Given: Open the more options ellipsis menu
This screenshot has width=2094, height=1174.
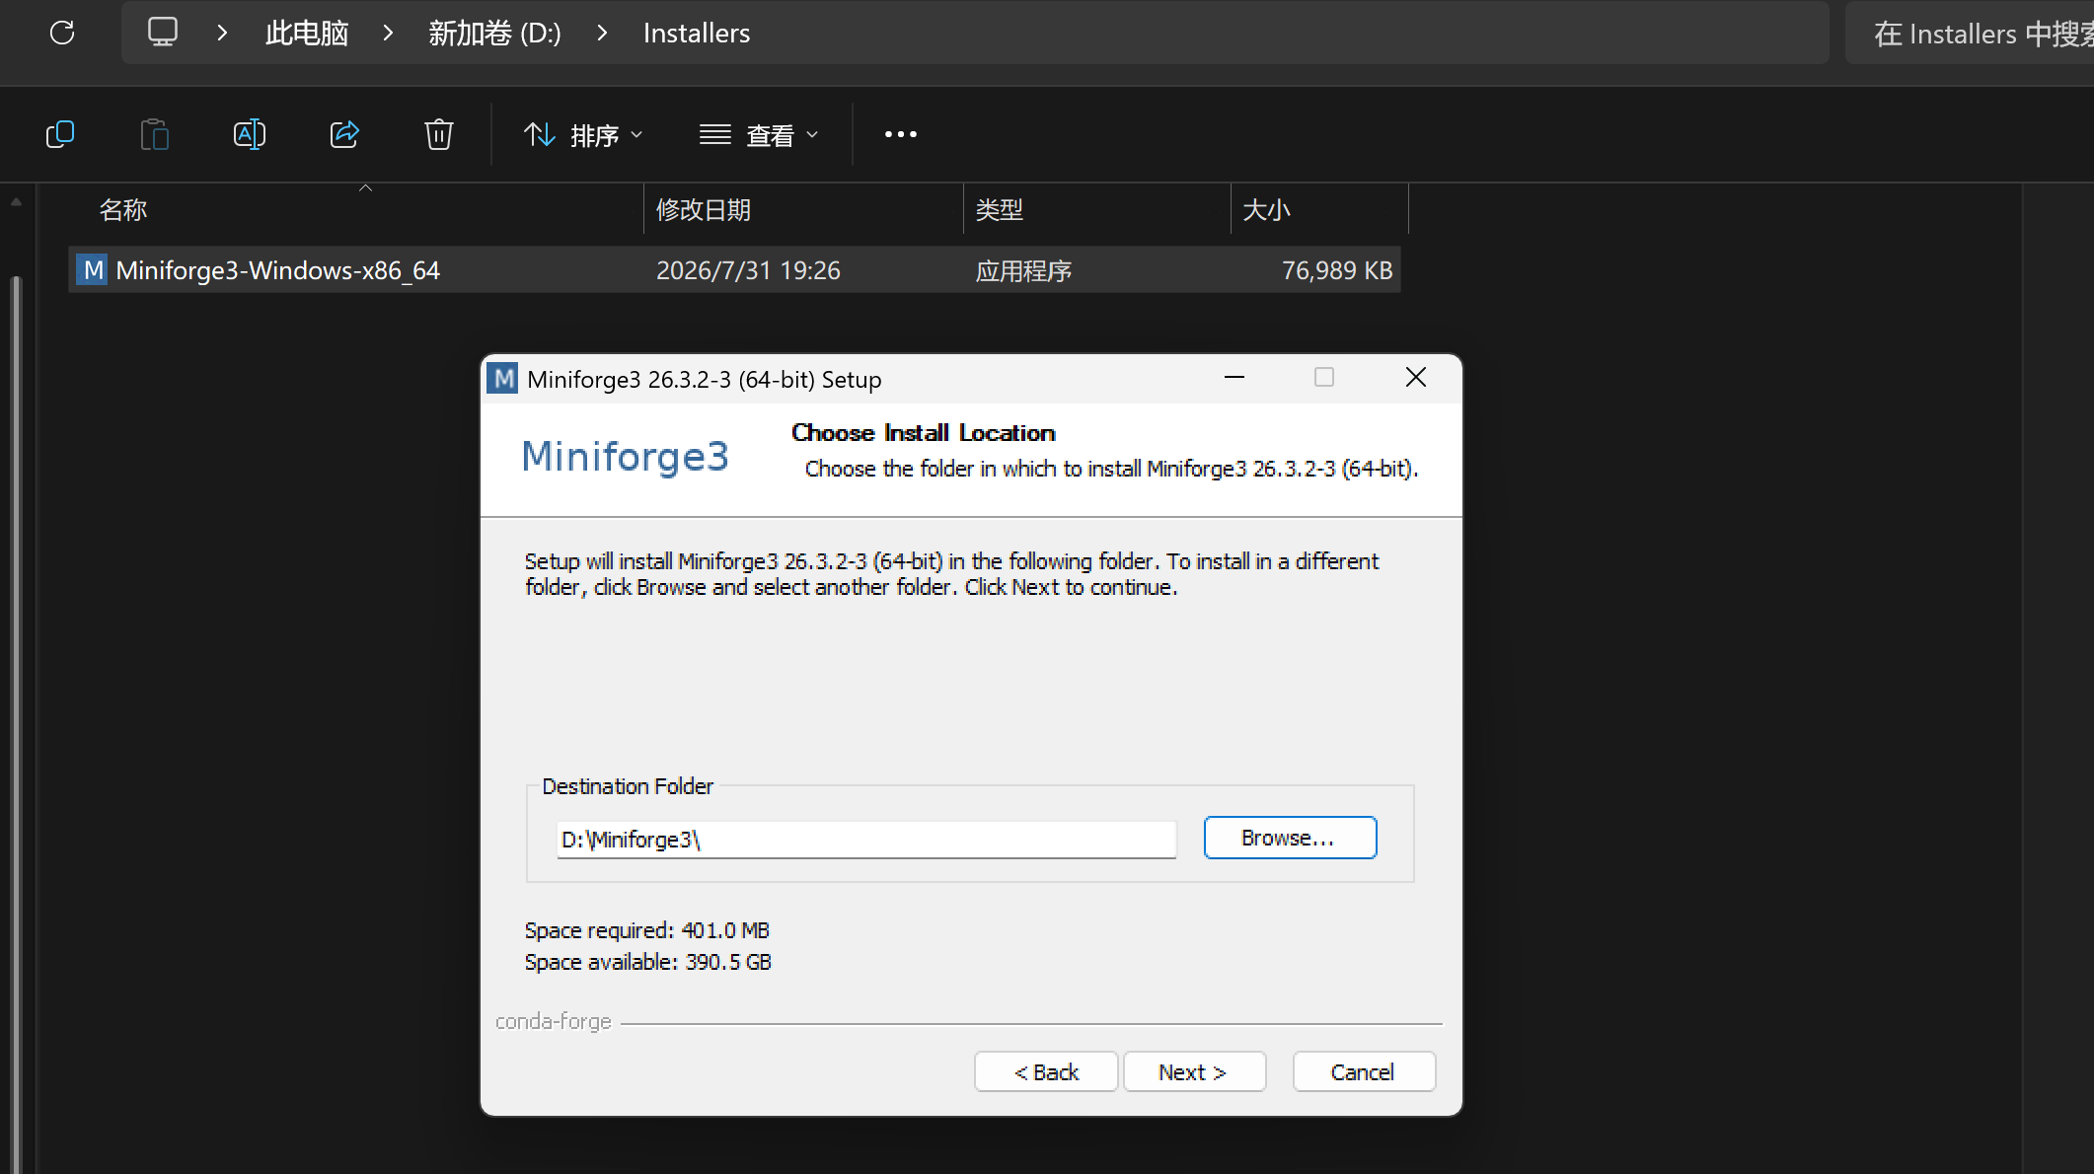Looking at the screenshot, I should (901, 134).
